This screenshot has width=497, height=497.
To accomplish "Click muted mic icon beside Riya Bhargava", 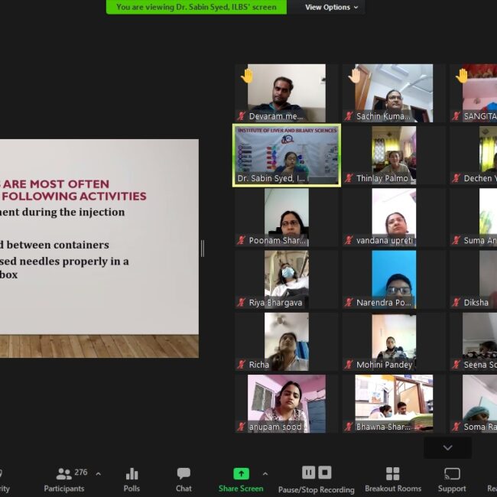I will click(242, 303).
